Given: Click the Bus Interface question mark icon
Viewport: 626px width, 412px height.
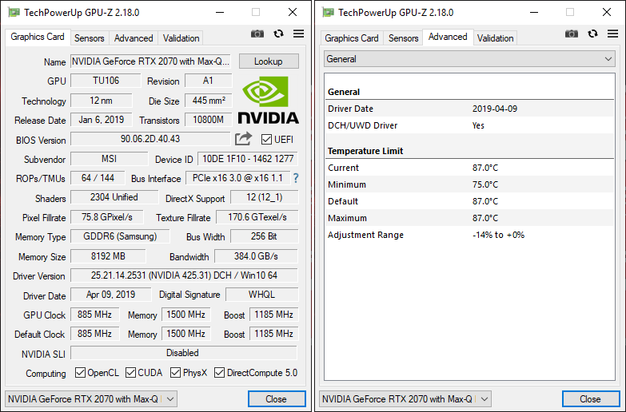Looking at the screenshot, I should pos(296,178).
